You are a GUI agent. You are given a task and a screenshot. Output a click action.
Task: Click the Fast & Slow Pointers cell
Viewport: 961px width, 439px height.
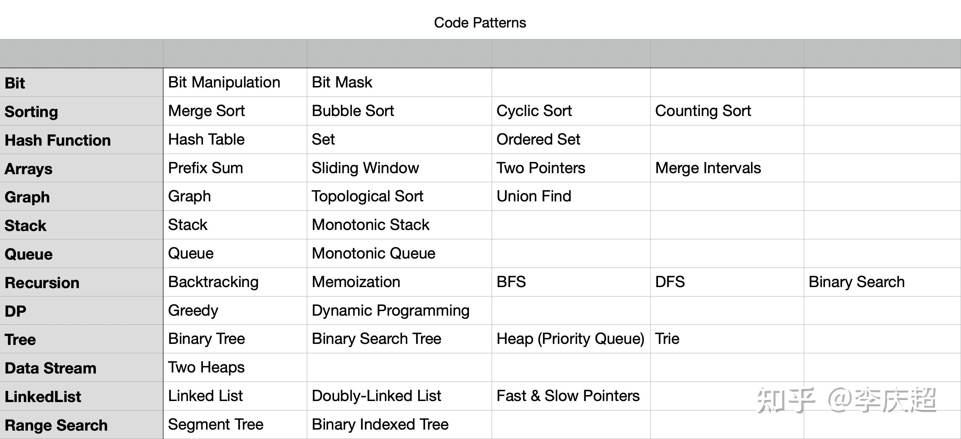[568, 396]
